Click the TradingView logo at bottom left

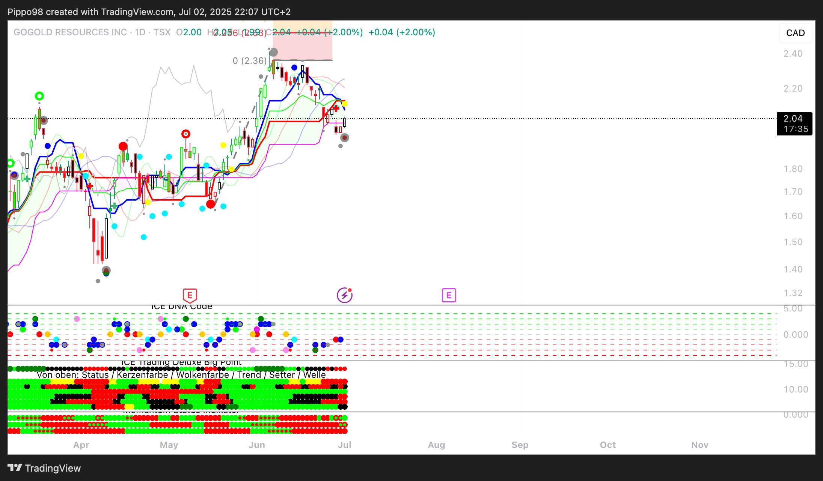pyautogui.click(x=44, y=468)
